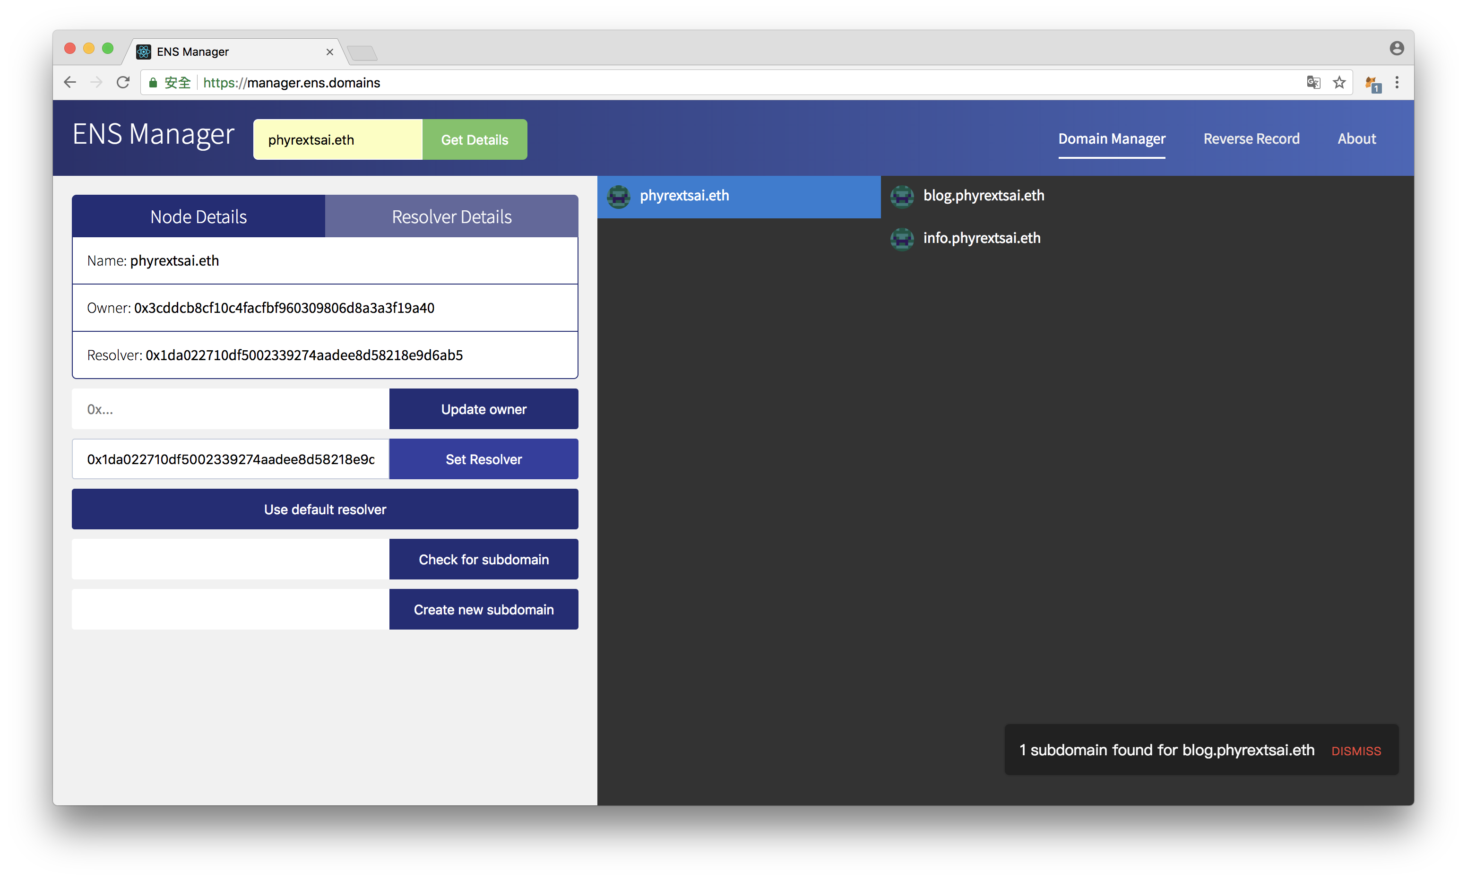The width and height of the screenshot is (1467, 881).
Task: Click the browser reload page icon
Action: click(123, 83)
